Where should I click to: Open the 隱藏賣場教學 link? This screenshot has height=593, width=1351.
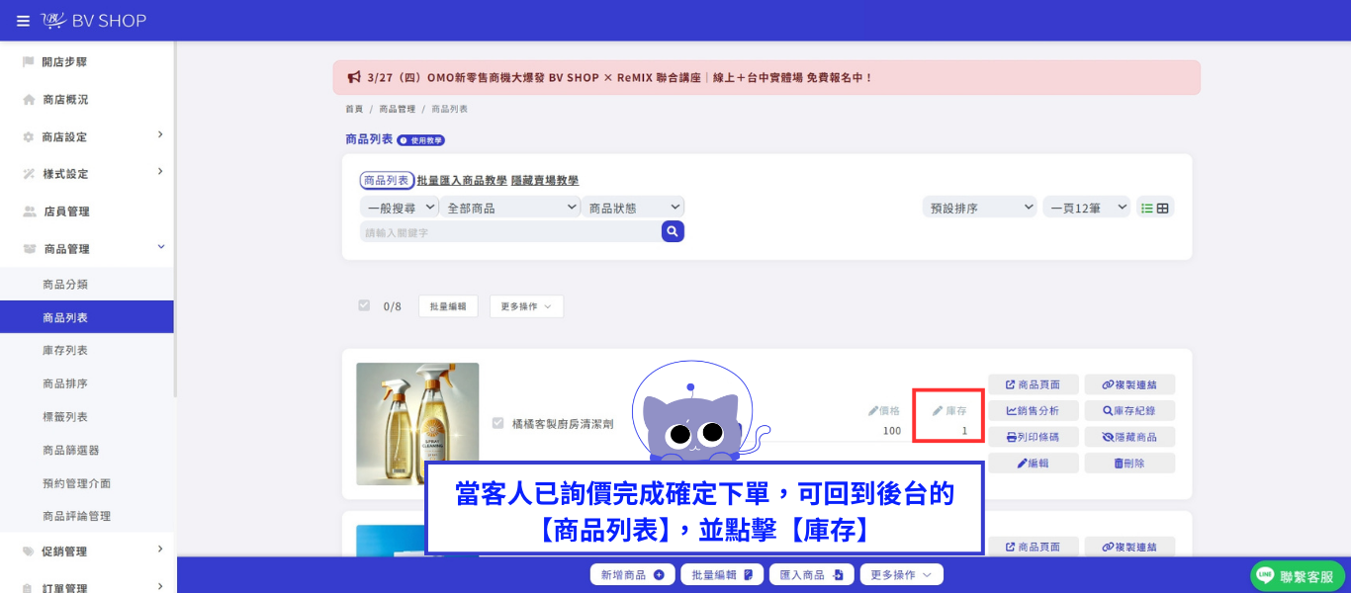coord(545,181)
